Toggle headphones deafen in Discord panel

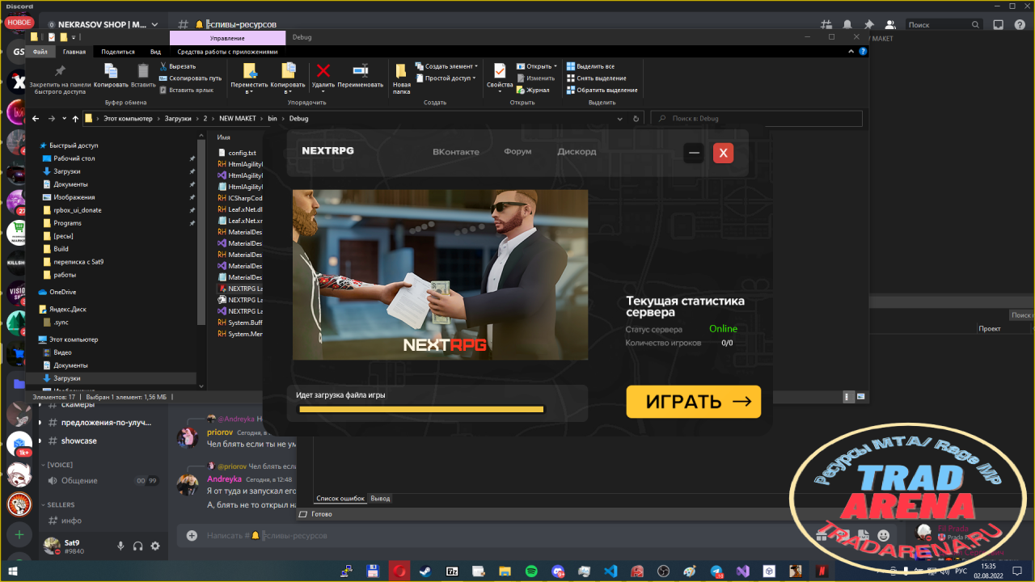pyautogui.click(x=138, y=546)
